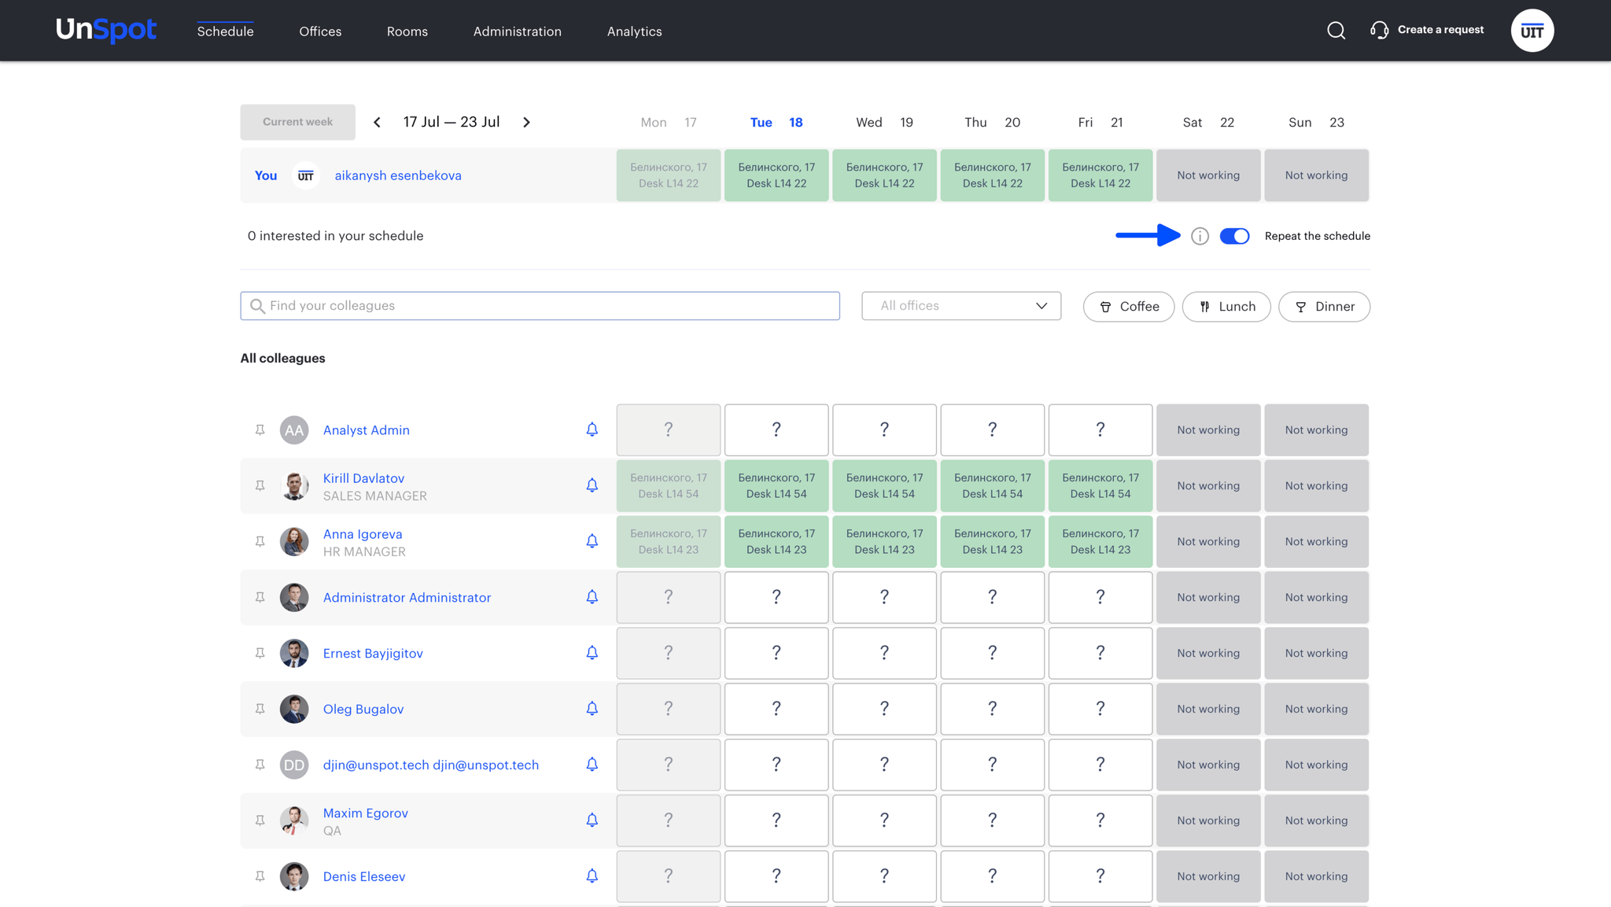The image size is (1611, 907).
Task: Open Ernest Bayjigitov profile link
Action: coord(373,653)
